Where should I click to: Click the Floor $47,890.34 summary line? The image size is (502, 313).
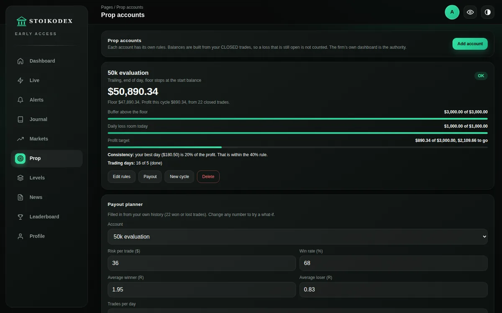[x=169, y=102]
